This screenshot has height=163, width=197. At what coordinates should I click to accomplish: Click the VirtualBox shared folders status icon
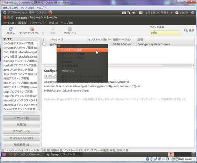point(164,159)
